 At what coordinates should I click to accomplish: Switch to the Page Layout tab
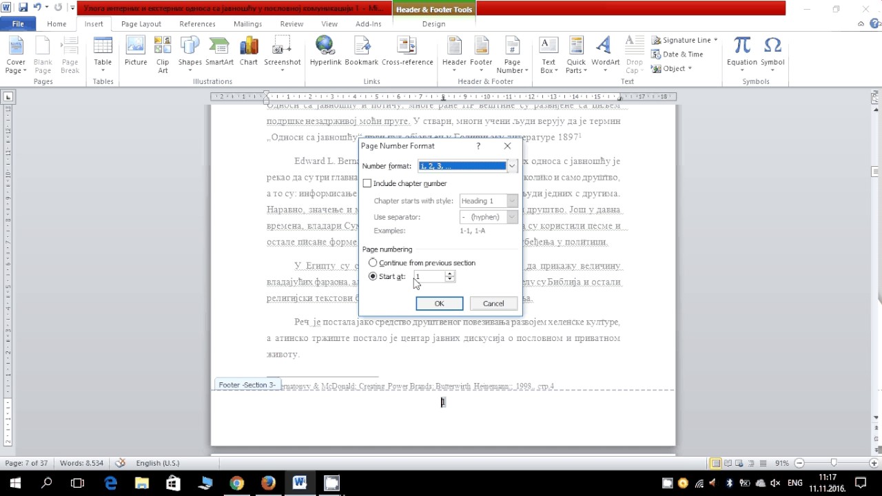click(x=141, y=23)
